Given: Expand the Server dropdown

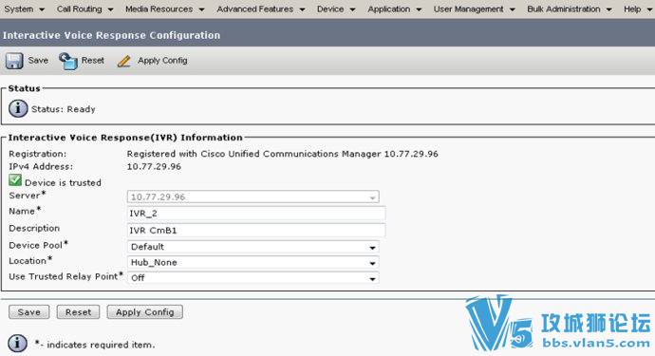Looking at the screenshot, I should point(253,197).
